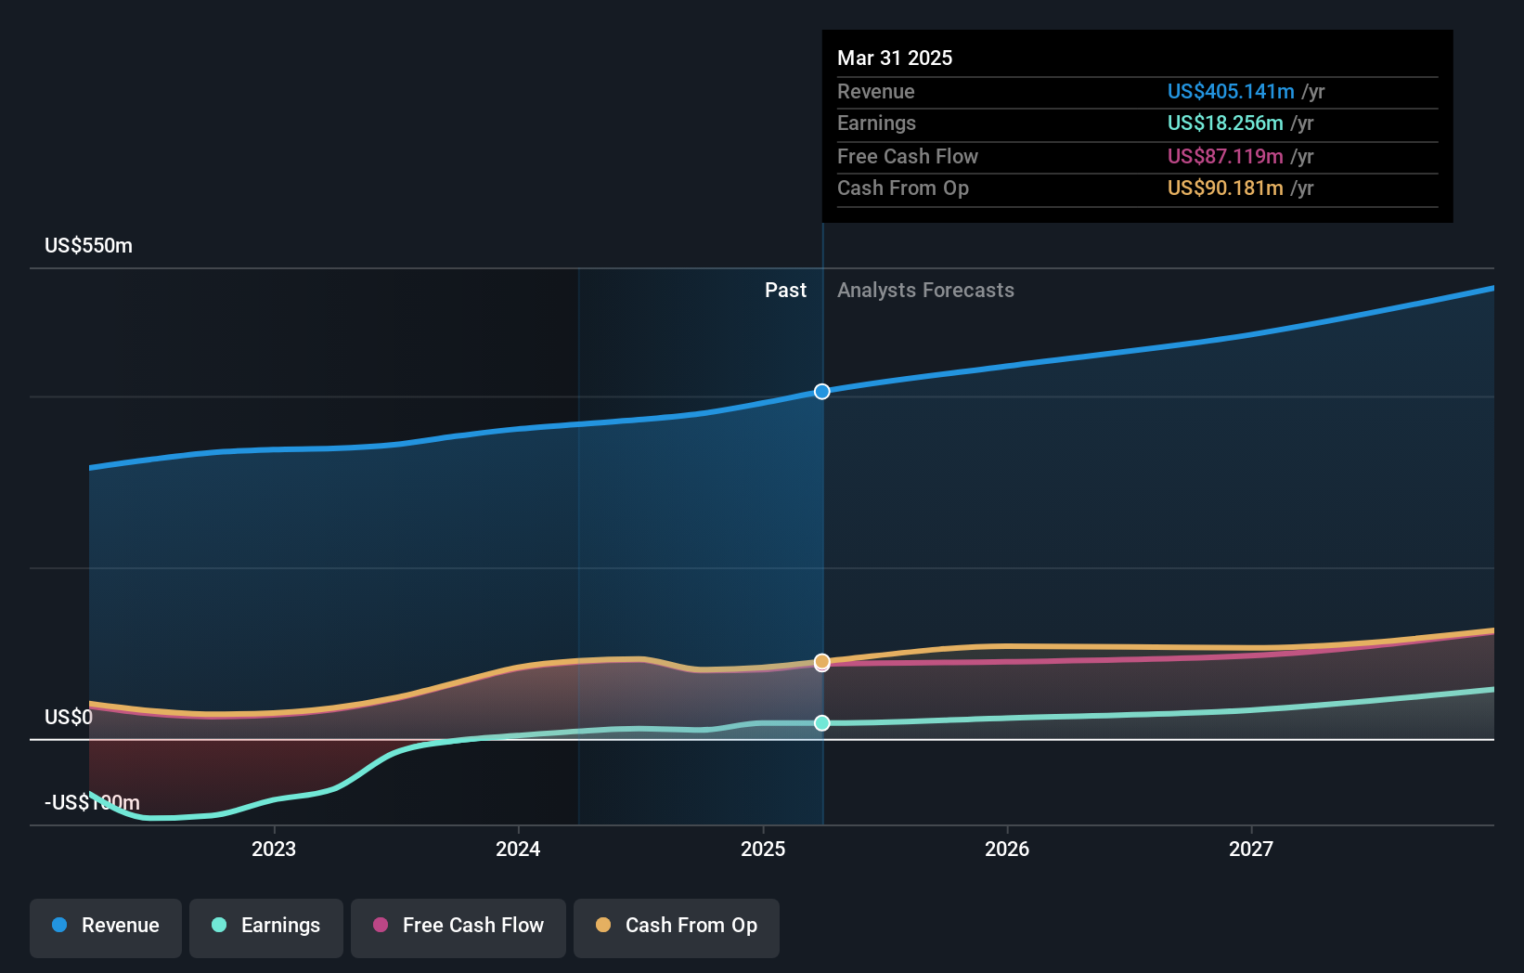Select the 2024 x-axis label
1524x973 pixels.
[518, 850]
